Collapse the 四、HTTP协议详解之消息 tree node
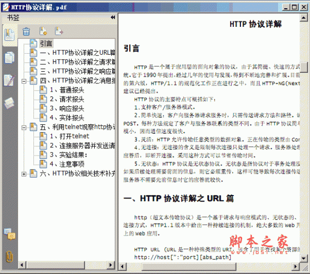 point(24,81)
